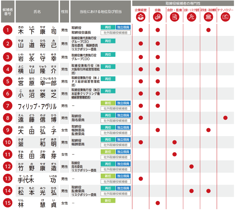
Task: Click 新任 badge in 林慧貞's row
Action: [108, 201]
